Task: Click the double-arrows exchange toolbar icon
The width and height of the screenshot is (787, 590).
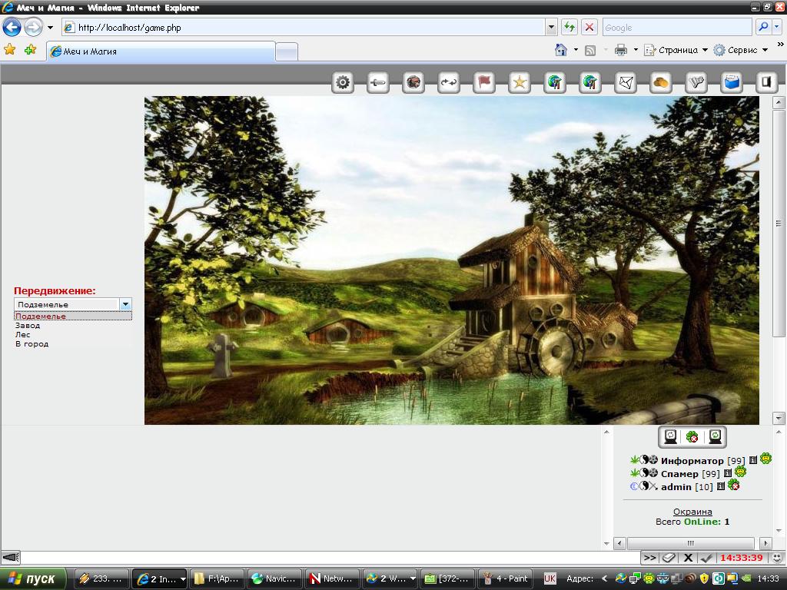Action: tap(449, 82)
